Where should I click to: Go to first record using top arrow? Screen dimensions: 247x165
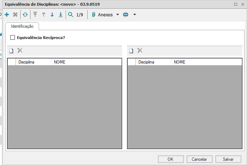pyautogui.click(x=35, y=15)
